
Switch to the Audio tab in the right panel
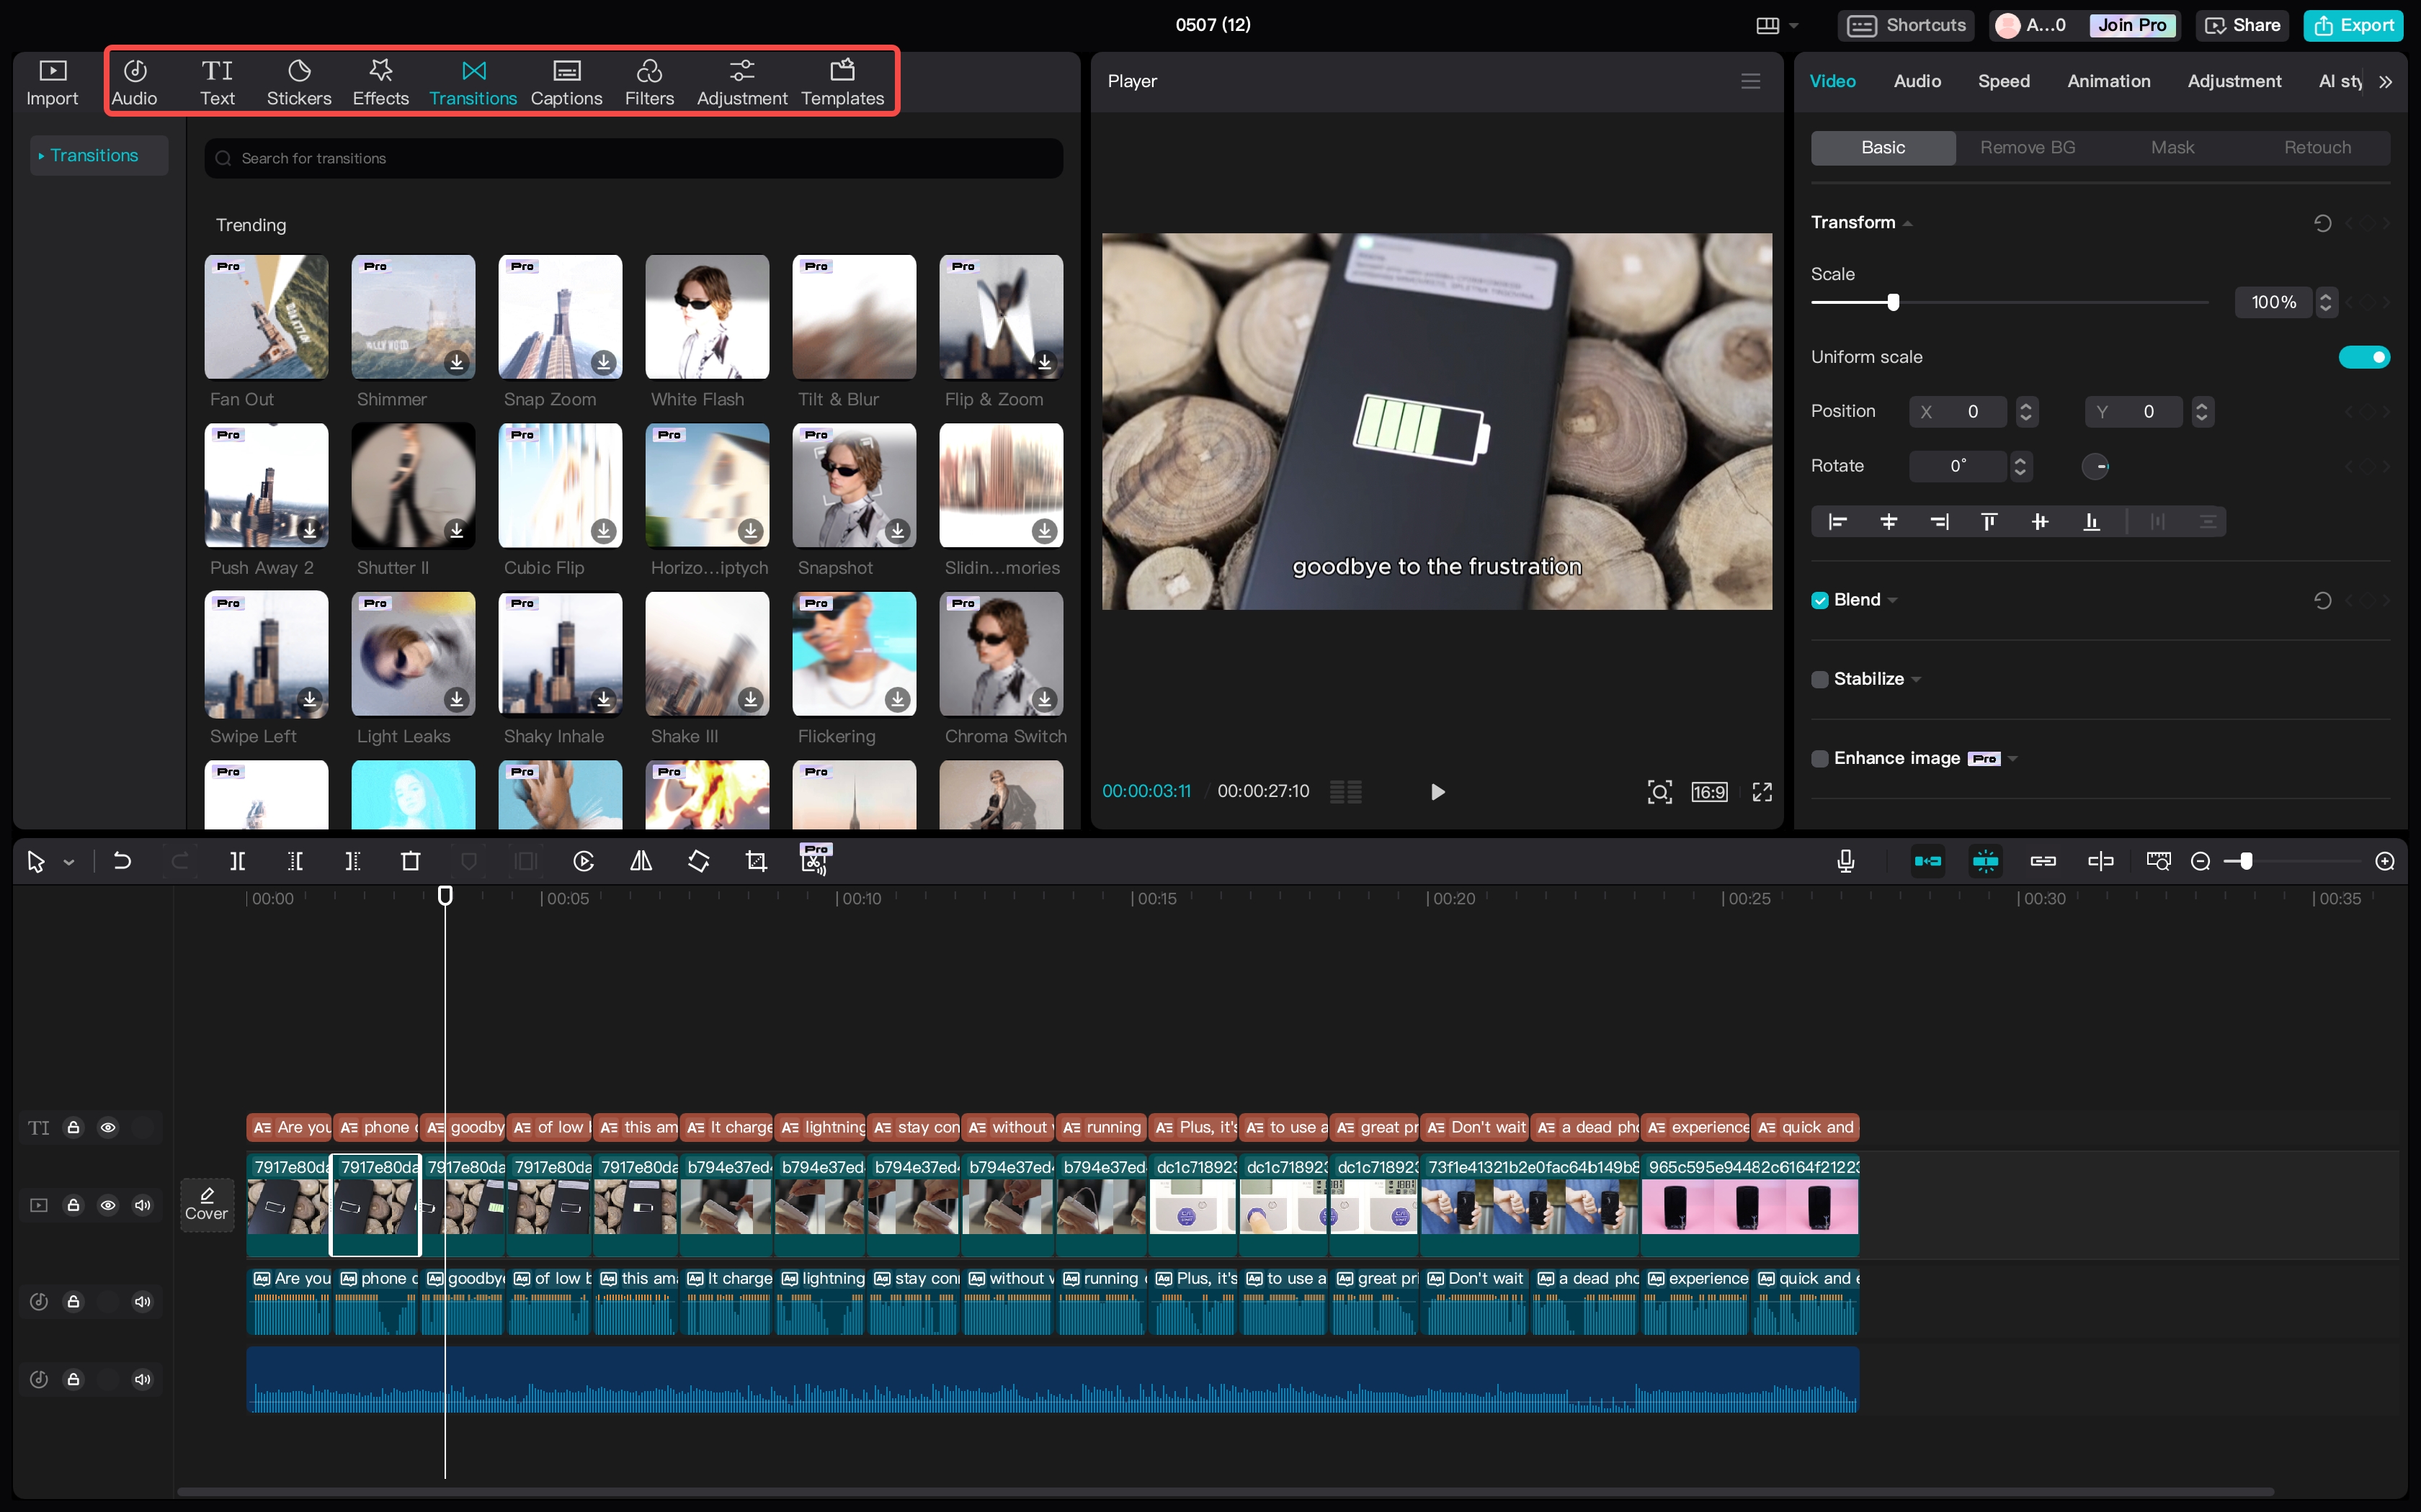click(x=1916, y=81)
